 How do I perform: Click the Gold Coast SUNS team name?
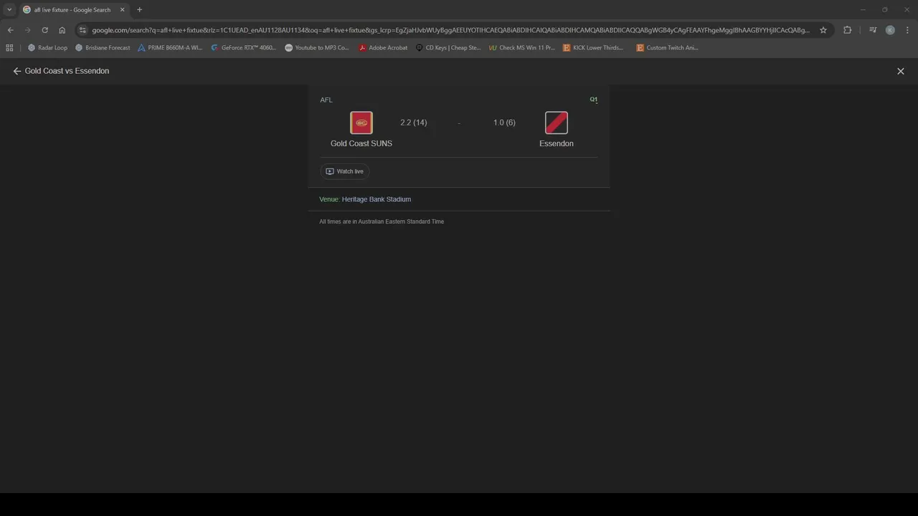(x=361, y=143)
